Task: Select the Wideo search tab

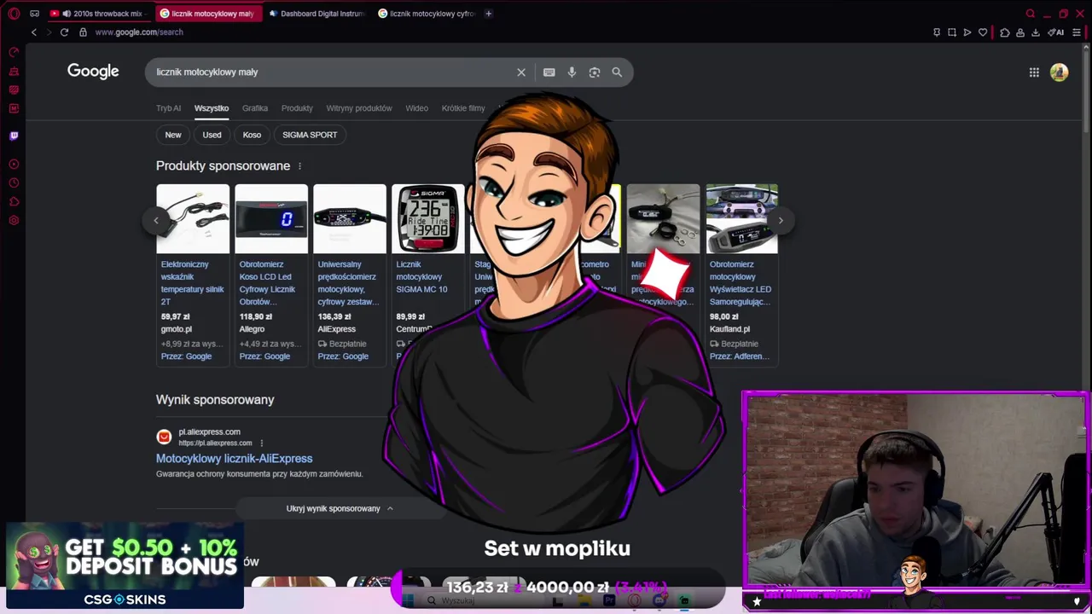Action: 416,108
